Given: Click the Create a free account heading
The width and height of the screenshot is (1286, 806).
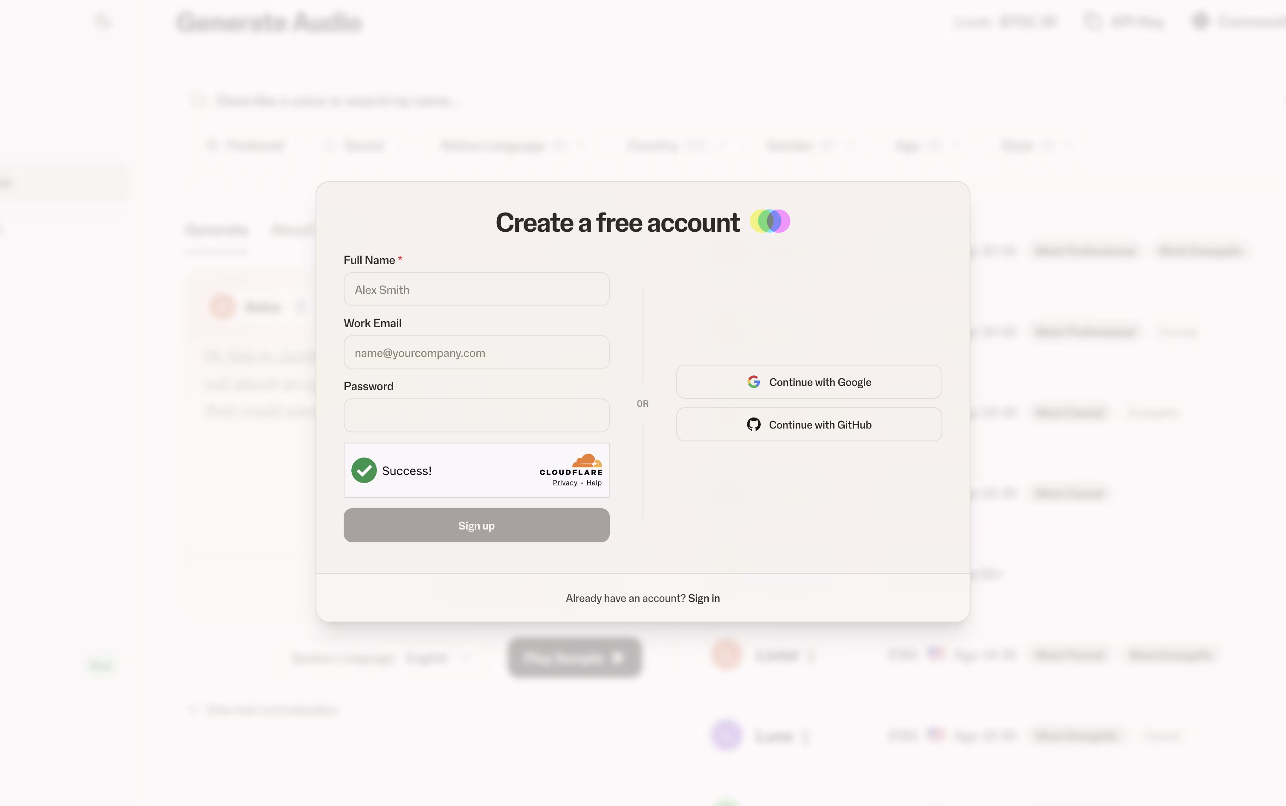Looking at the screenshot, I should 618,222.
